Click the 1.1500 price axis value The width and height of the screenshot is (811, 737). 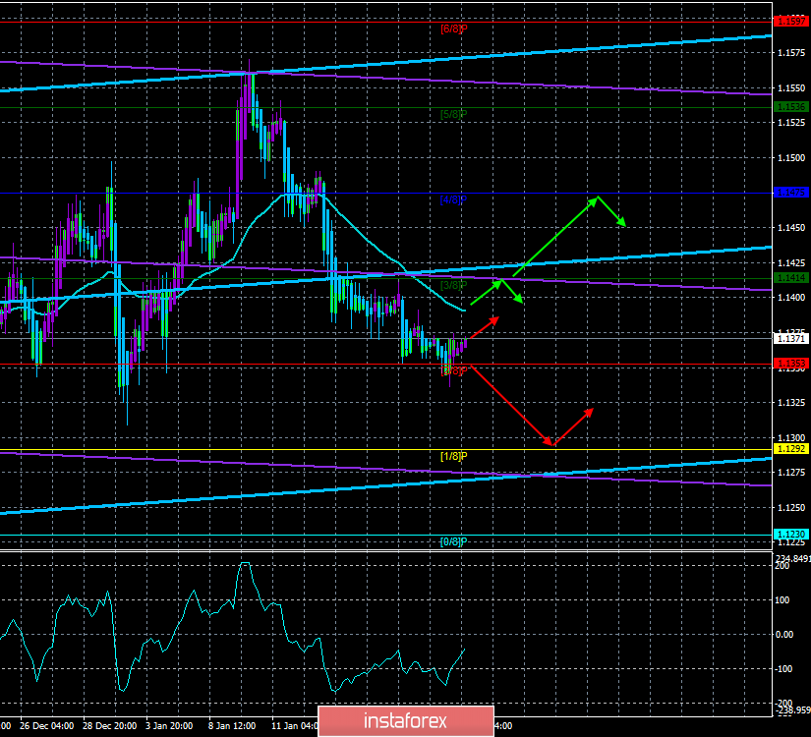click(x=791, y=158)
